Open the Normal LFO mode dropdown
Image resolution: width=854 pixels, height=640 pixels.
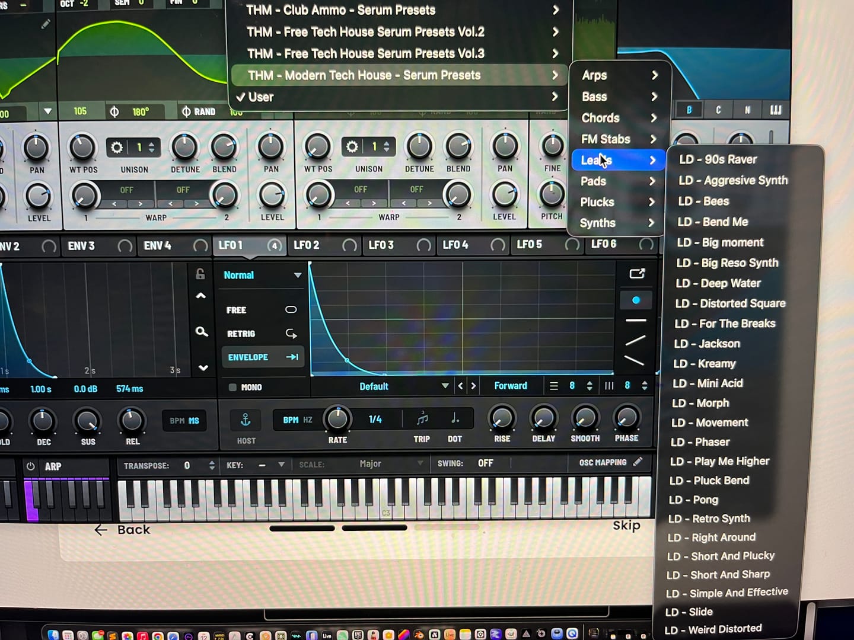click(262, 275)
